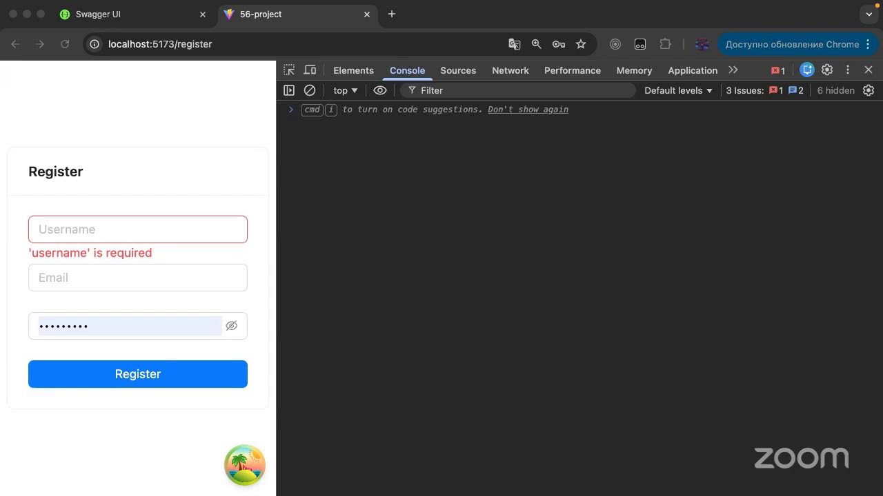This screenshot has height=496, width=883.
Task: Open a new browser tab
Action: click(x=392, y=14)
